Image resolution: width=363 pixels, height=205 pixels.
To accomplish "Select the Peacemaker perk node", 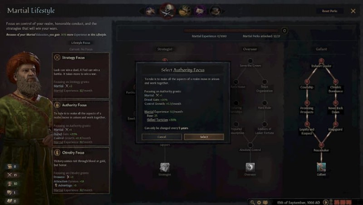I will (x=321, y=145).
